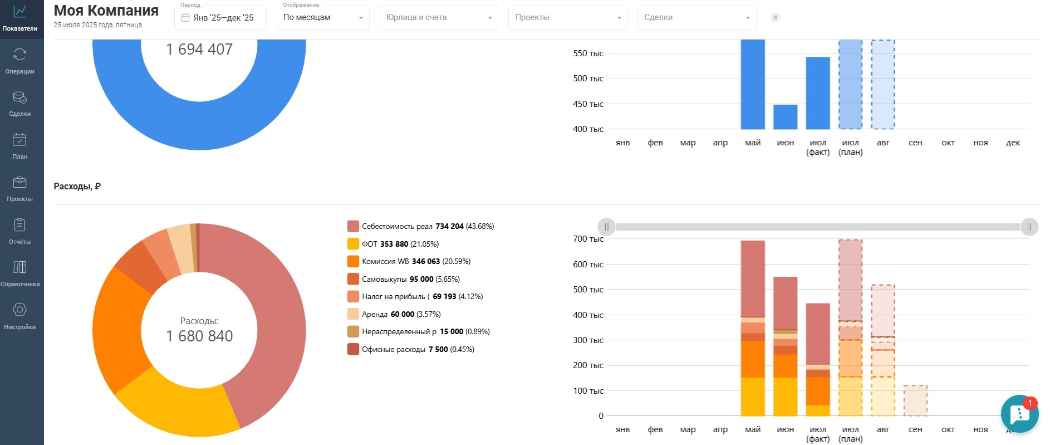Toggle Себестоимость реал legend item
This screenshot has width=1050, height=445.
[x=397, y=226]
